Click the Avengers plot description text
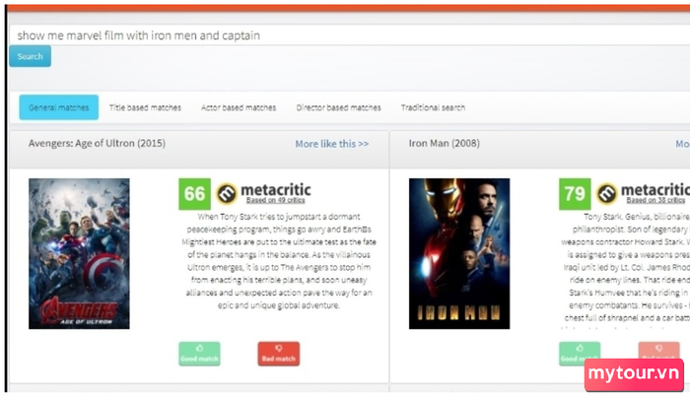Image resolution: width=690 pixels, height=399 pixels. point(279,261)
